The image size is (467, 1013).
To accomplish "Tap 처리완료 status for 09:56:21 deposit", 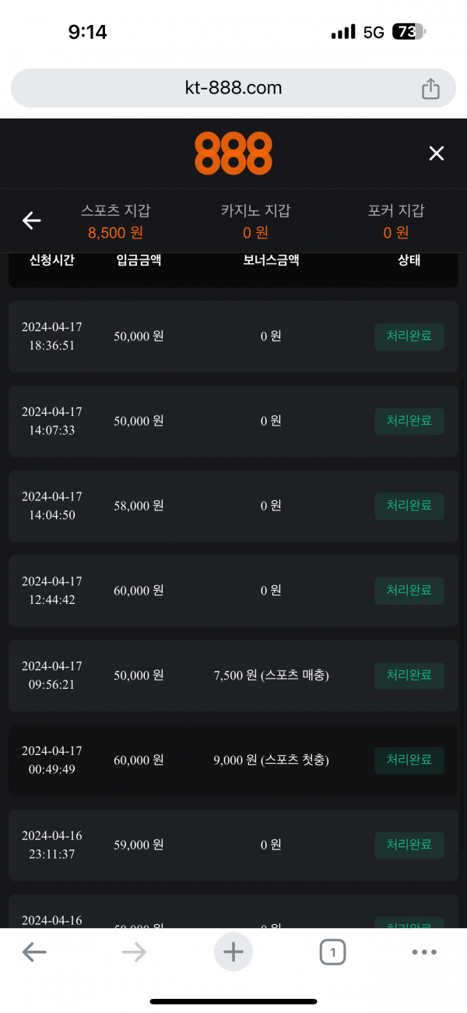I will click(409, 676).
